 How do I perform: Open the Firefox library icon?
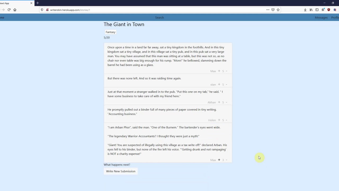pos(311,10)
